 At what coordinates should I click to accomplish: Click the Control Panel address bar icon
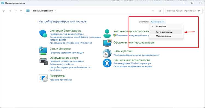pos(28,11)
